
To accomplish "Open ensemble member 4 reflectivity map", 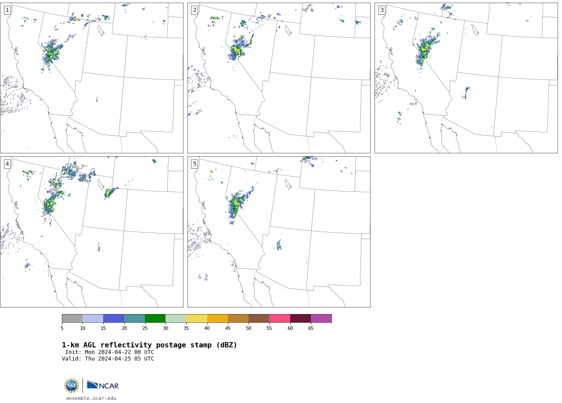I will (91, 232).
